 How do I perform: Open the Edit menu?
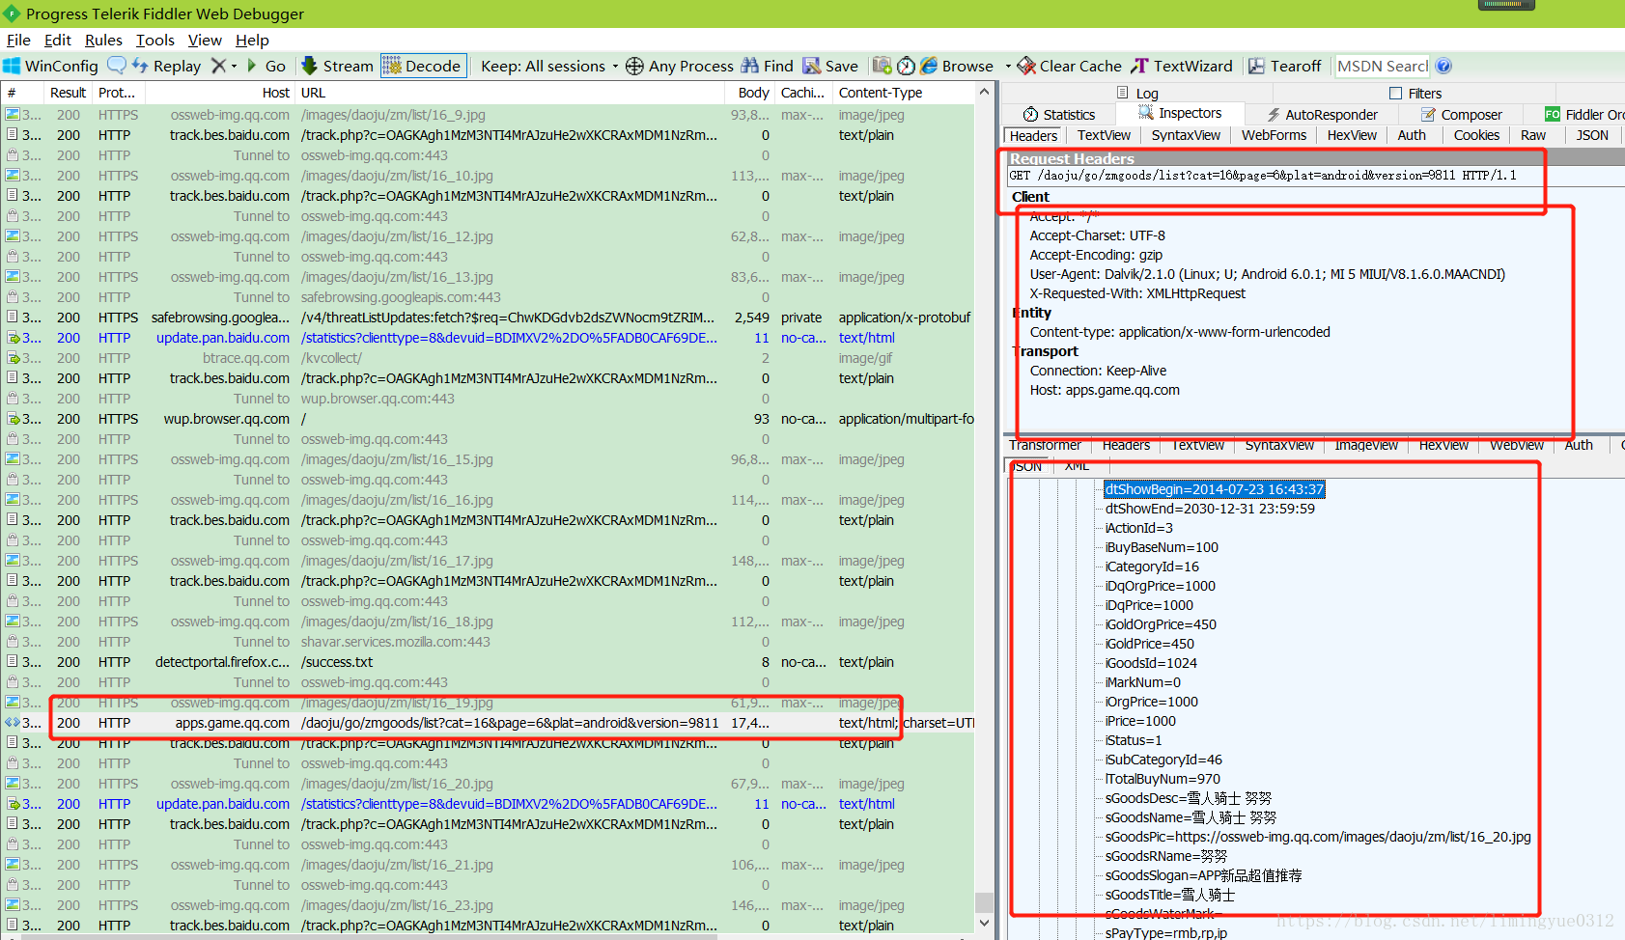pos(58,40)
